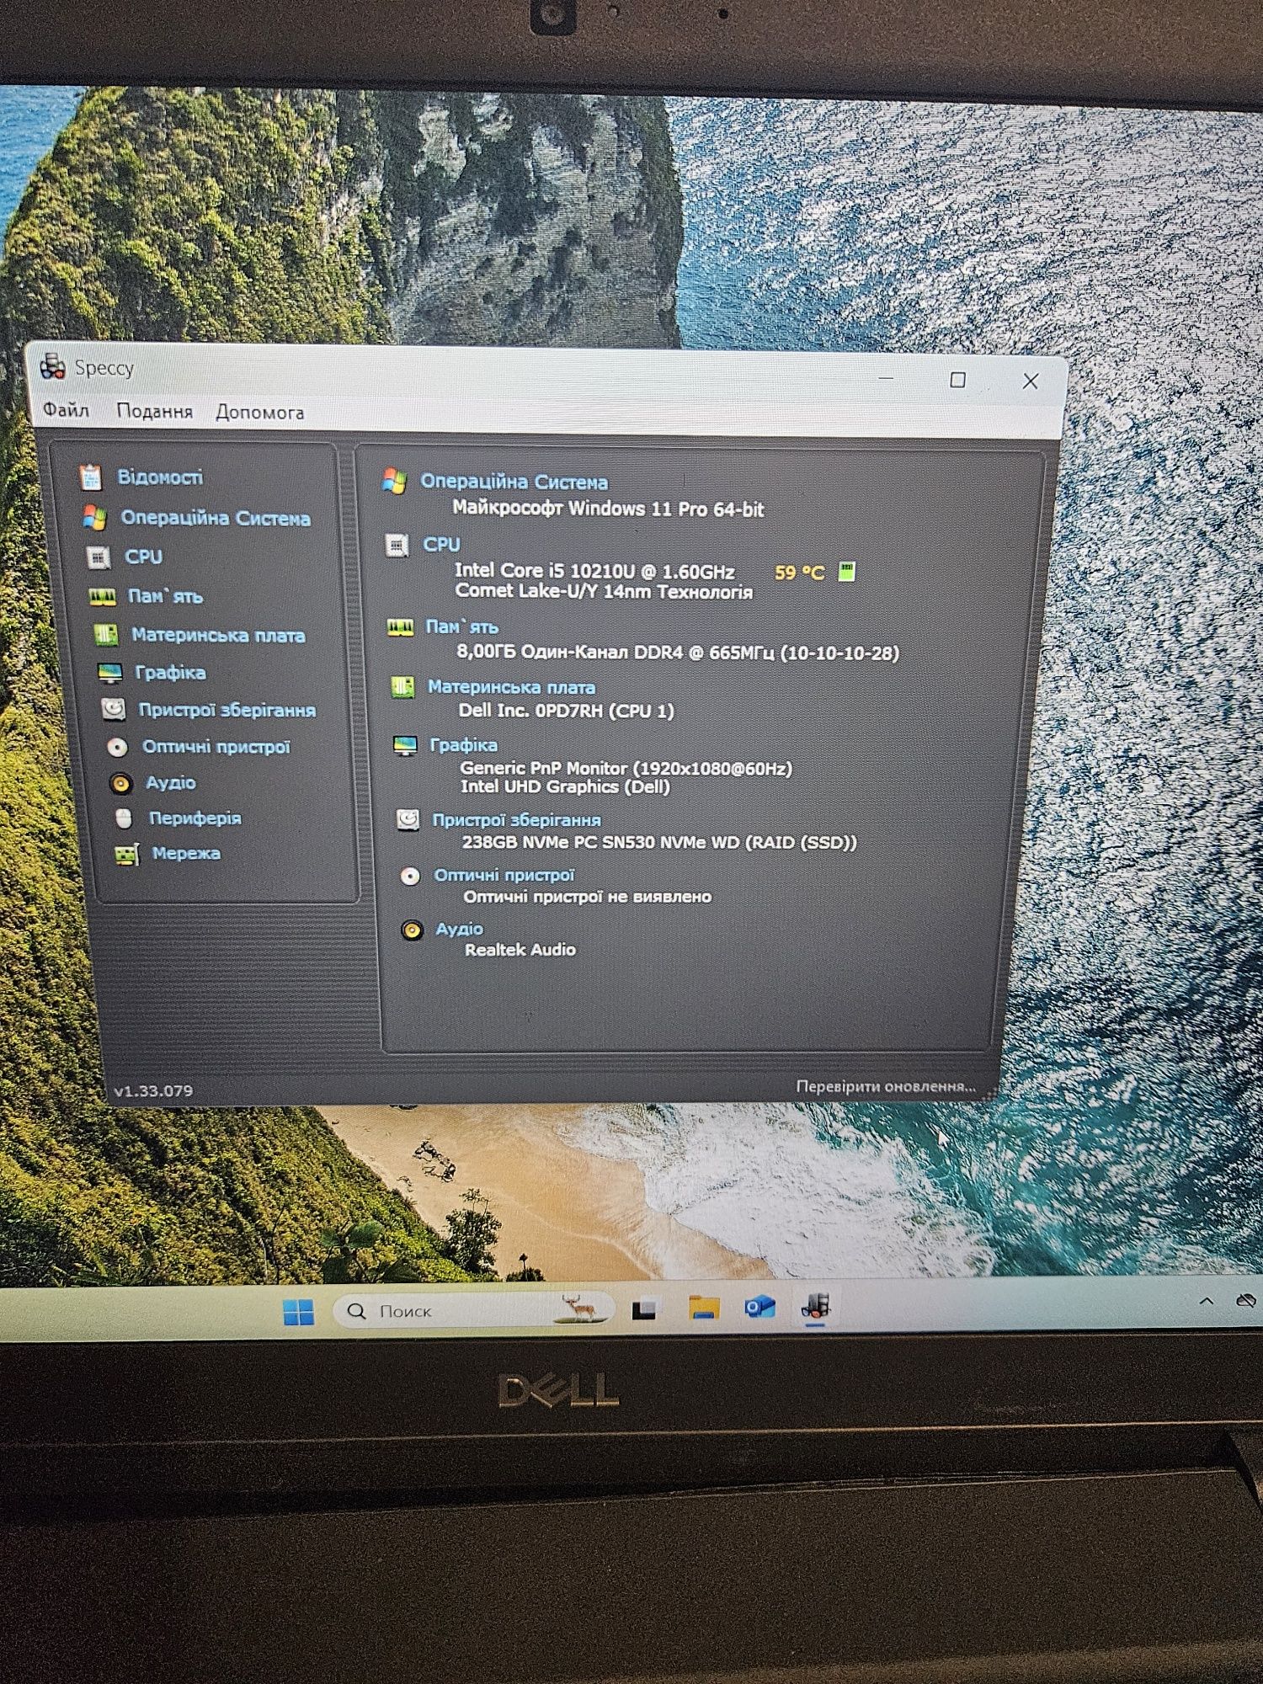
Task: Open Оптичні пристрої summary heading link
Action: 504,875
